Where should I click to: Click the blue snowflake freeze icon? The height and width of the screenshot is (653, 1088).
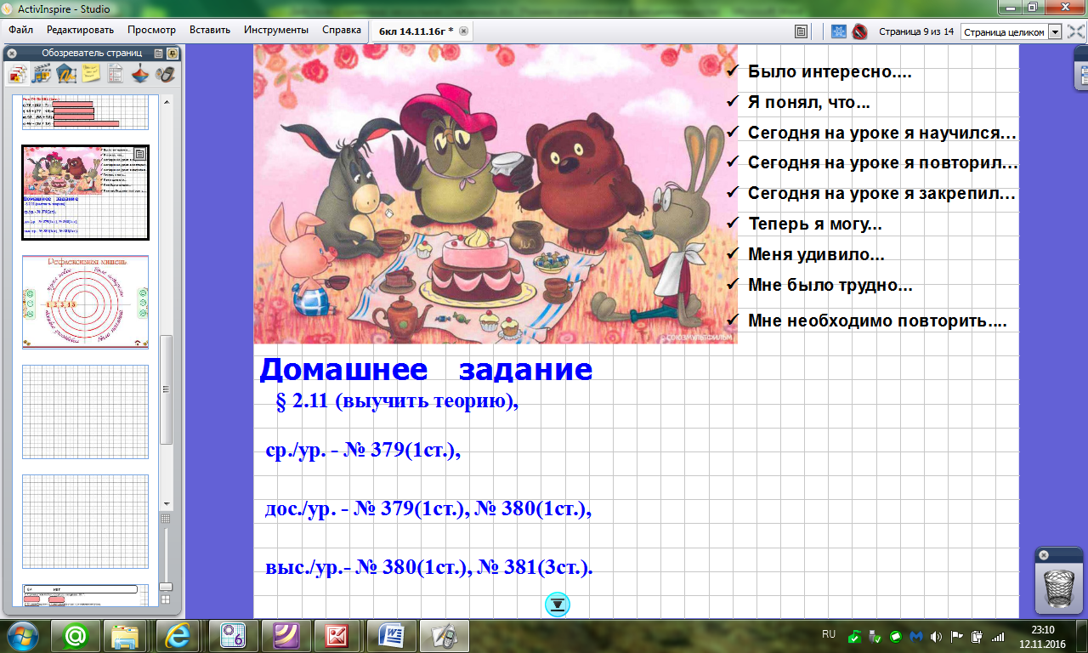click(839, 31)
